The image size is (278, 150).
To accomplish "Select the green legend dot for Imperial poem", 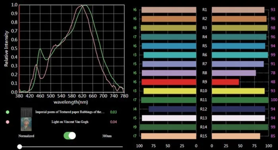I will (x=8, y=112).
